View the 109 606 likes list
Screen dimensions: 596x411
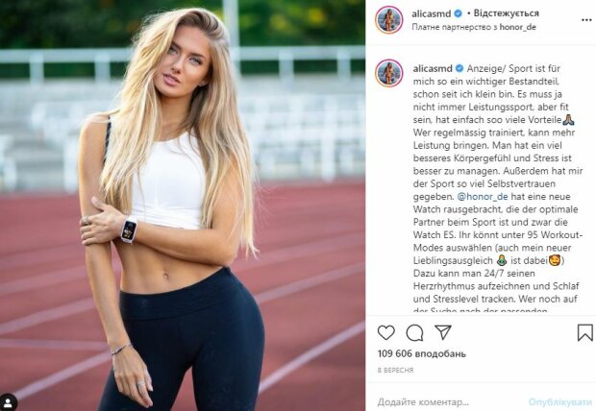[x=422, y=353]
